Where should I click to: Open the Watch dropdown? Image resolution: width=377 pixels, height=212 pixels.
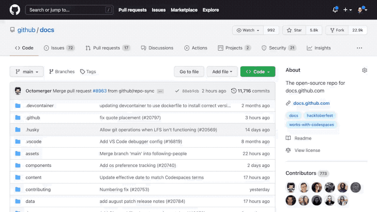click(x=248, y=30)
